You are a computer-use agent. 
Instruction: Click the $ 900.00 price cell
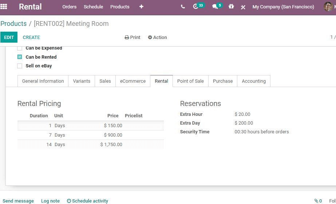coord(113,135)
